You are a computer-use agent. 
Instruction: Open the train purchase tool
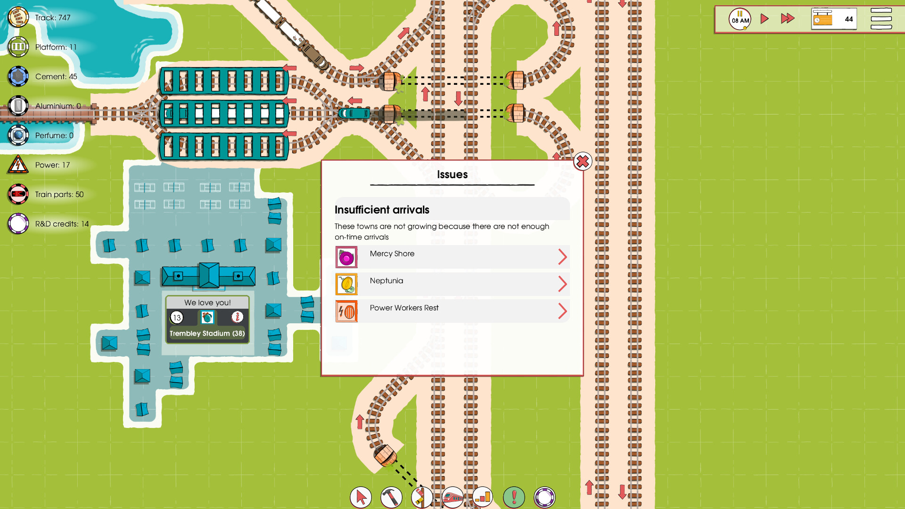click(x=452, y=497)
